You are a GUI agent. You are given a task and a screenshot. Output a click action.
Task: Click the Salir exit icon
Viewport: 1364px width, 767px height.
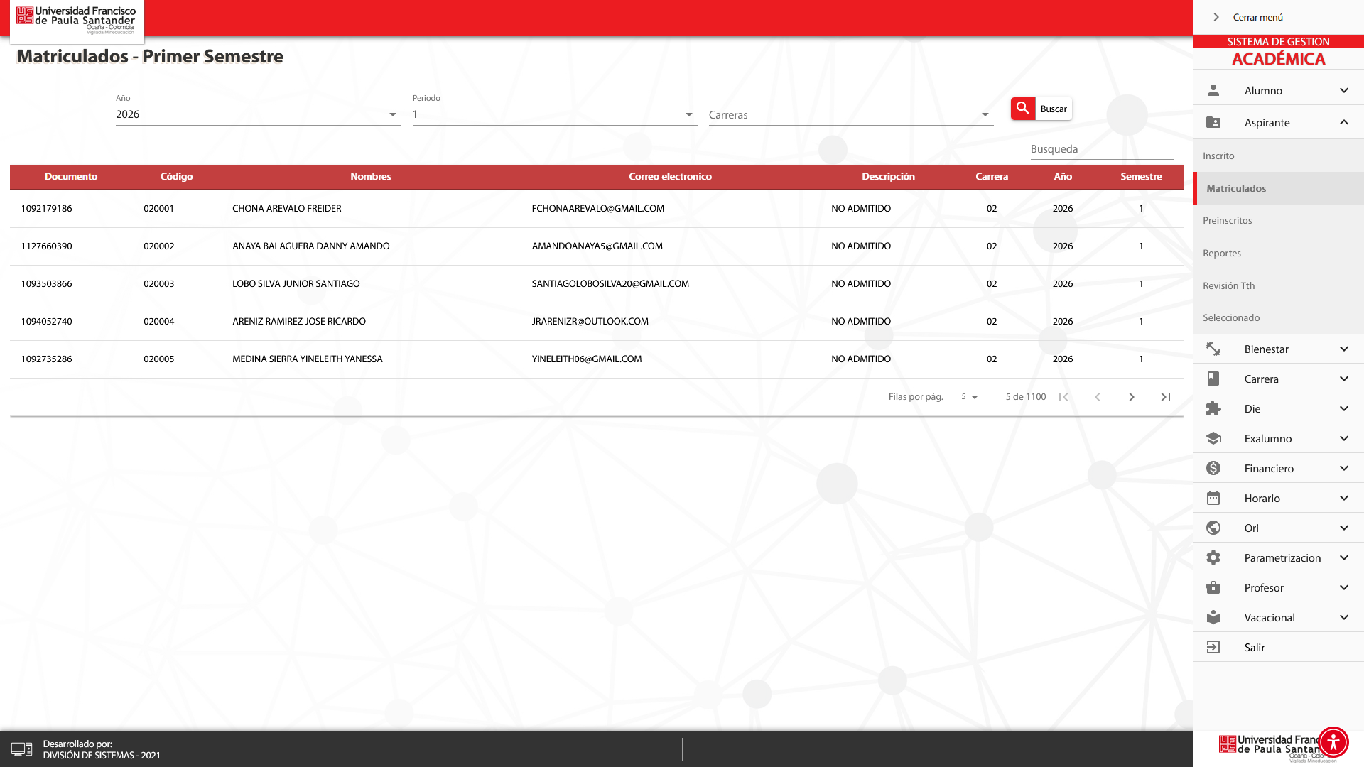1213,647
